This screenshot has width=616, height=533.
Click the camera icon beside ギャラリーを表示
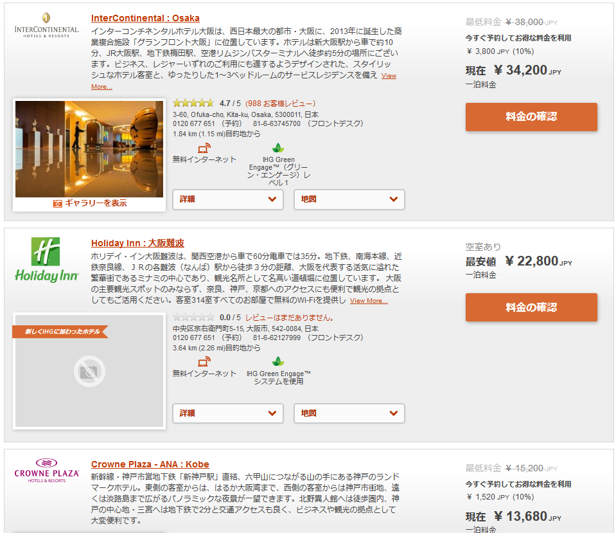click(x=58, y=203)
